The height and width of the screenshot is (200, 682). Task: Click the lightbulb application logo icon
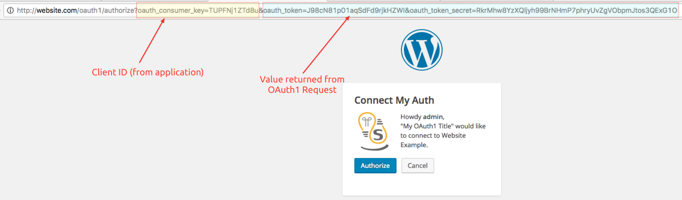[x=374, y=131]
